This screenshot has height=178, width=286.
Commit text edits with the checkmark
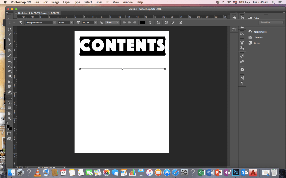pos(173,23)
